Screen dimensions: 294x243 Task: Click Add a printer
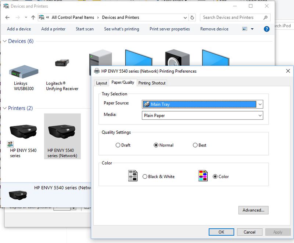coord(53,29)
